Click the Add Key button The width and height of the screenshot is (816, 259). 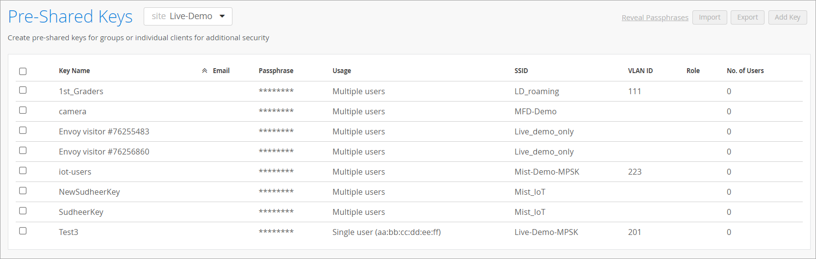coord(787,17)
